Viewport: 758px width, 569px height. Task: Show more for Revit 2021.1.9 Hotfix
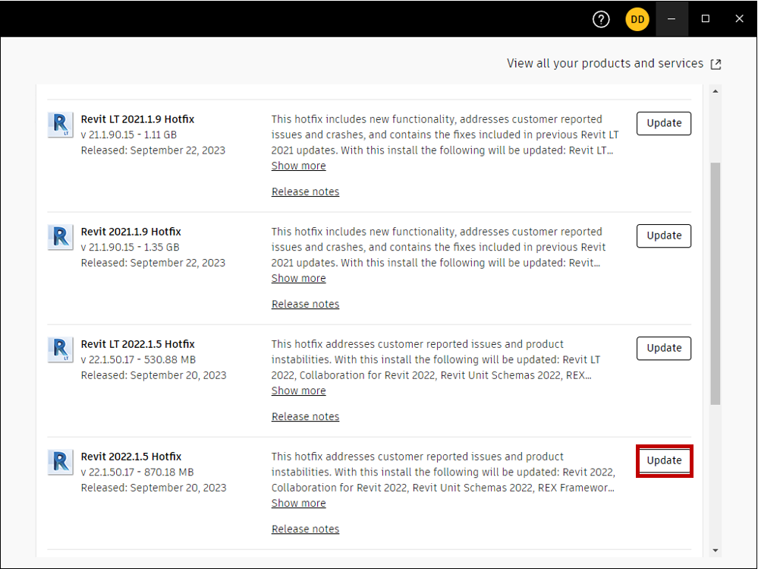click(298, 278)
